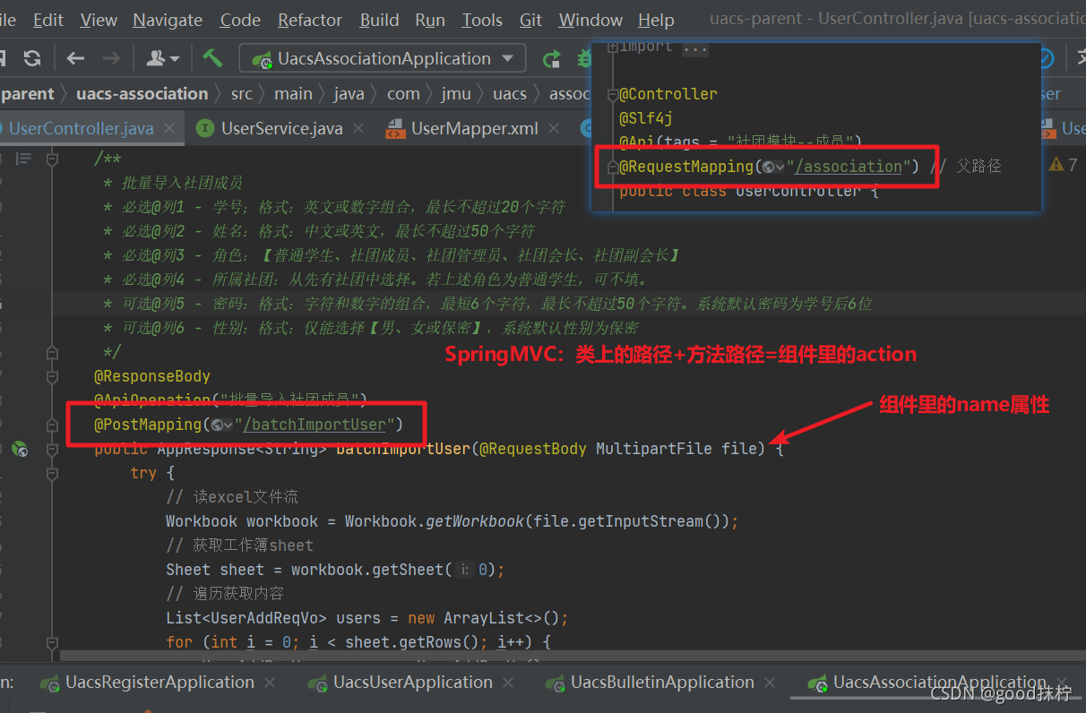Collapse fold marker beside @PostMapping line
Viewport: 1086px width, 713px height.
(x=52, y=425)
